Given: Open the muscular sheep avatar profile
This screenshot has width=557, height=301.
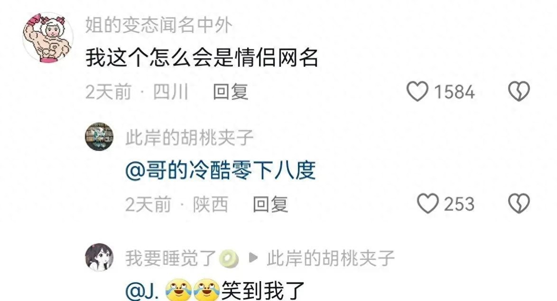Looking at the screenshot, I should point(47,37).
